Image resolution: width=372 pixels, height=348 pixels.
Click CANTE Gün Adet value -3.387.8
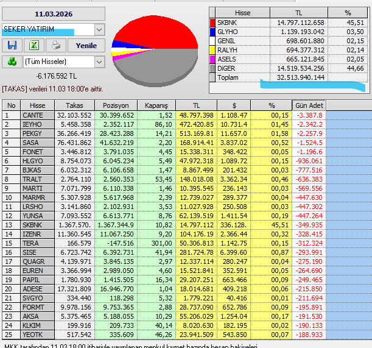(309, 115)
